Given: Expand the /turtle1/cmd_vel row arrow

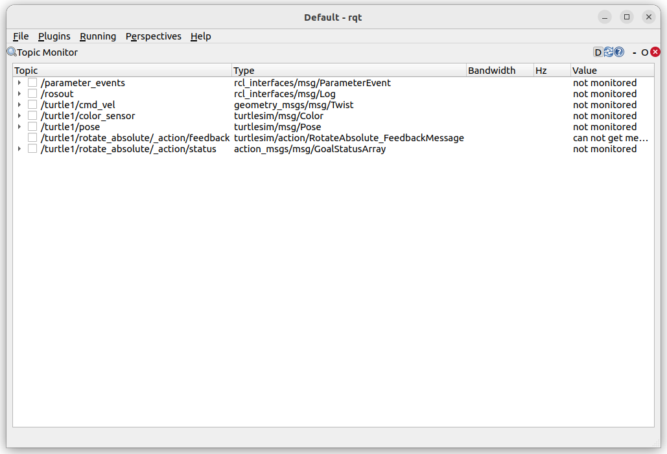Looking at the screenshot, I should (x=19, y=104).
